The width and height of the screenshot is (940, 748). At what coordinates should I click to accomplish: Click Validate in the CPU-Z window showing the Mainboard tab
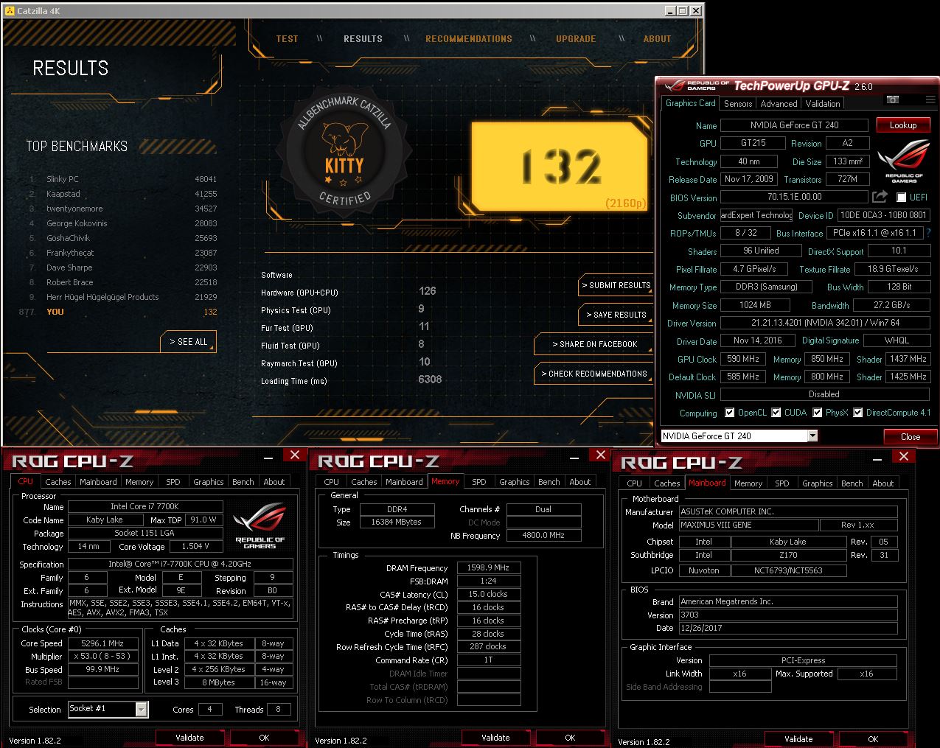point(798,739)
